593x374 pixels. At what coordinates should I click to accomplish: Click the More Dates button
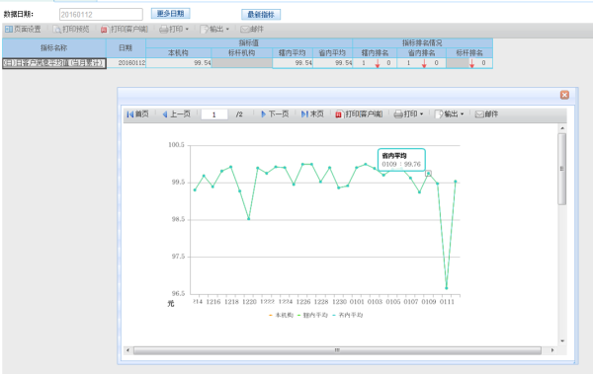pos(171,14)
